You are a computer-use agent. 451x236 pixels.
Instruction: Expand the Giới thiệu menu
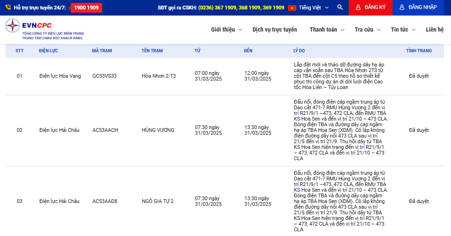click(226, 30)
